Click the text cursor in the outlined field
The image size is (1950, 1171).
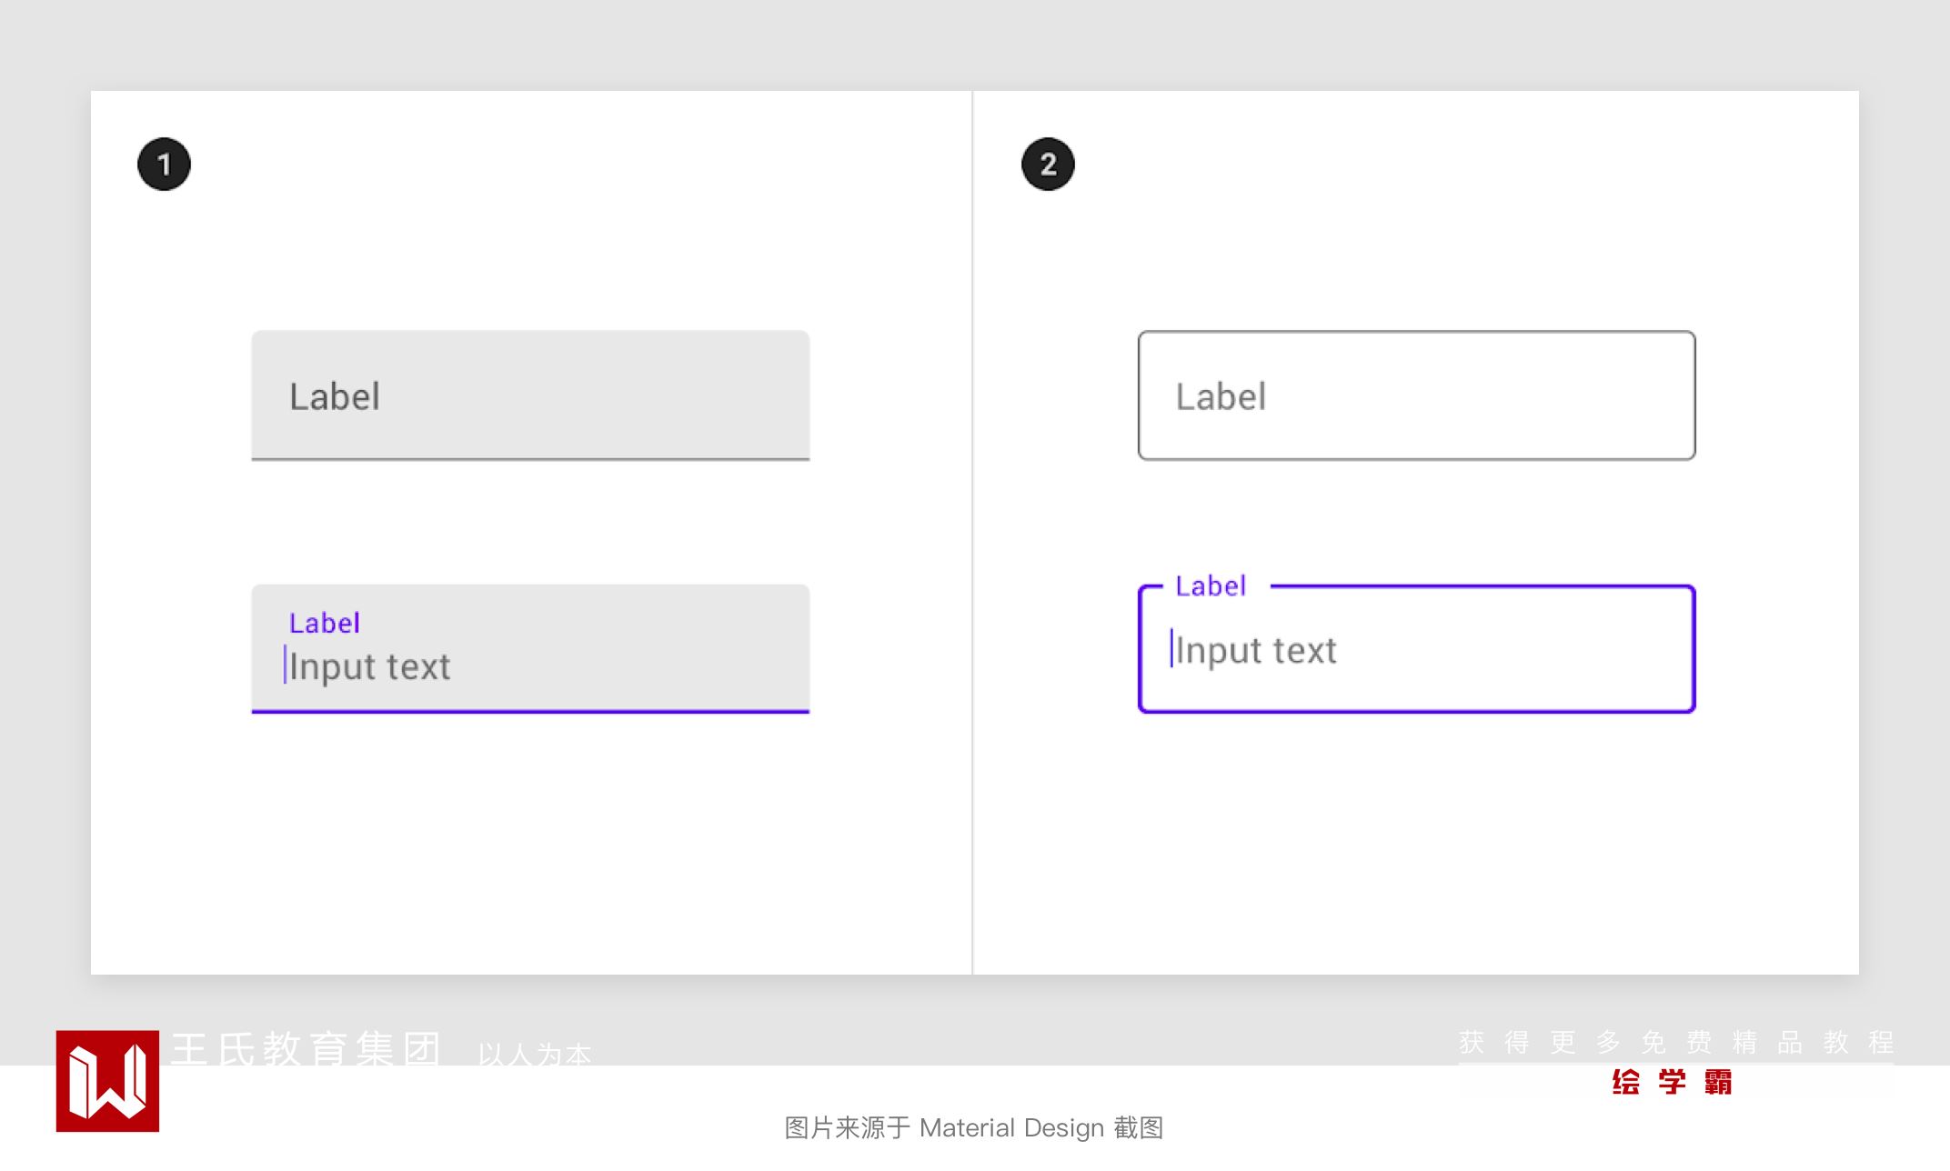tap(1171, 648)
